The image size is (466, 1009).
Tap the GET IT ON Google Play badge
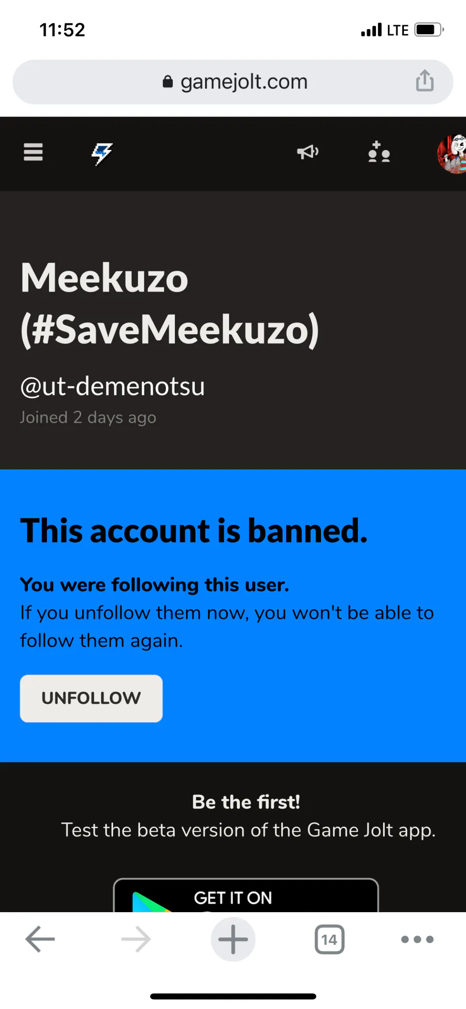coord(245,896)
